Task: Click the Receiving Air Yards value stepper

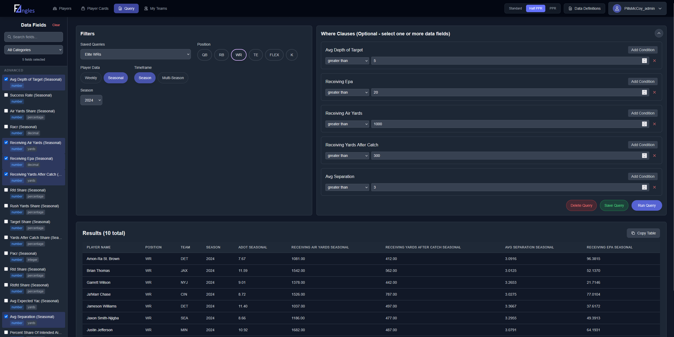Action: click(x=644, y=124)
